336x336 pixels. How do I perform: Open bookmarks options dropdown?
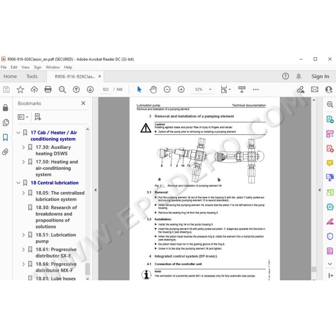[x=23, y=117]
